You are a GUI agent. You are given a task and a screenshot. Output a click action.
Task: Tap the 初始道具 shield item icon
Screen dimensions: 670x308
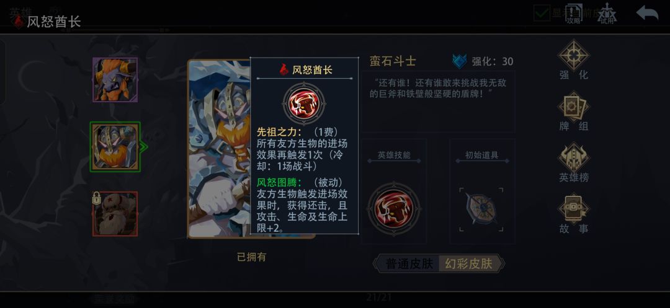tap(481, 209)
